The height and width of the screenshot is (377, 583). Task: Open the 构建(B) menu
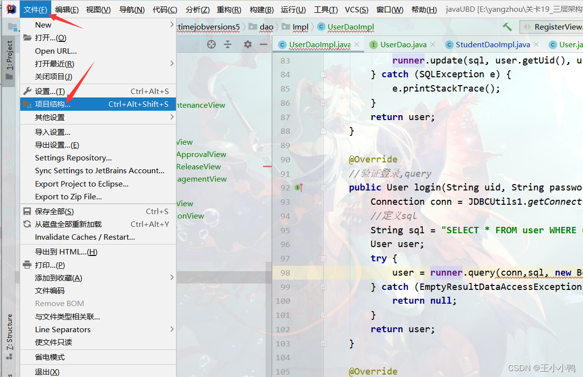pos(262,10)
